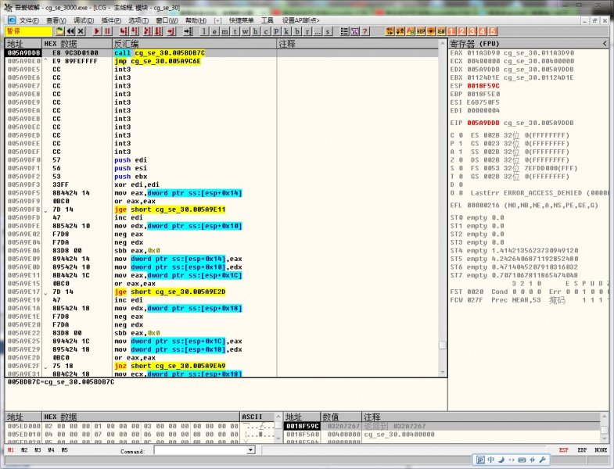Click the orange numbered '1' toolbar button
This screenshot has height=469, width=614.
click(x=451, y=31)
